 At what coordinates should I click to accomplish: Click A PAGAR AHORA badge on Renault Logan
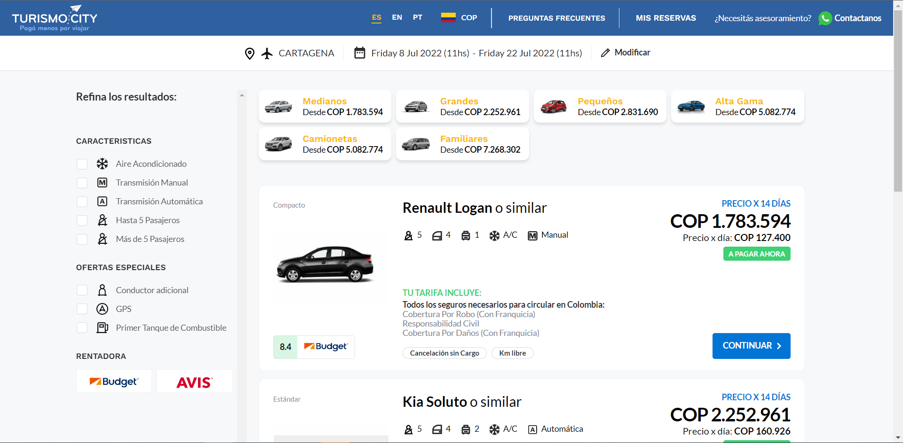click(757, 254)
